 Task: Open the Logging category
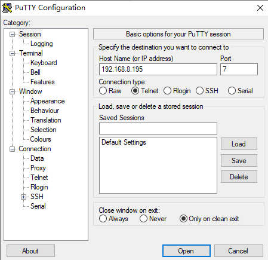(x=42, y=44)
